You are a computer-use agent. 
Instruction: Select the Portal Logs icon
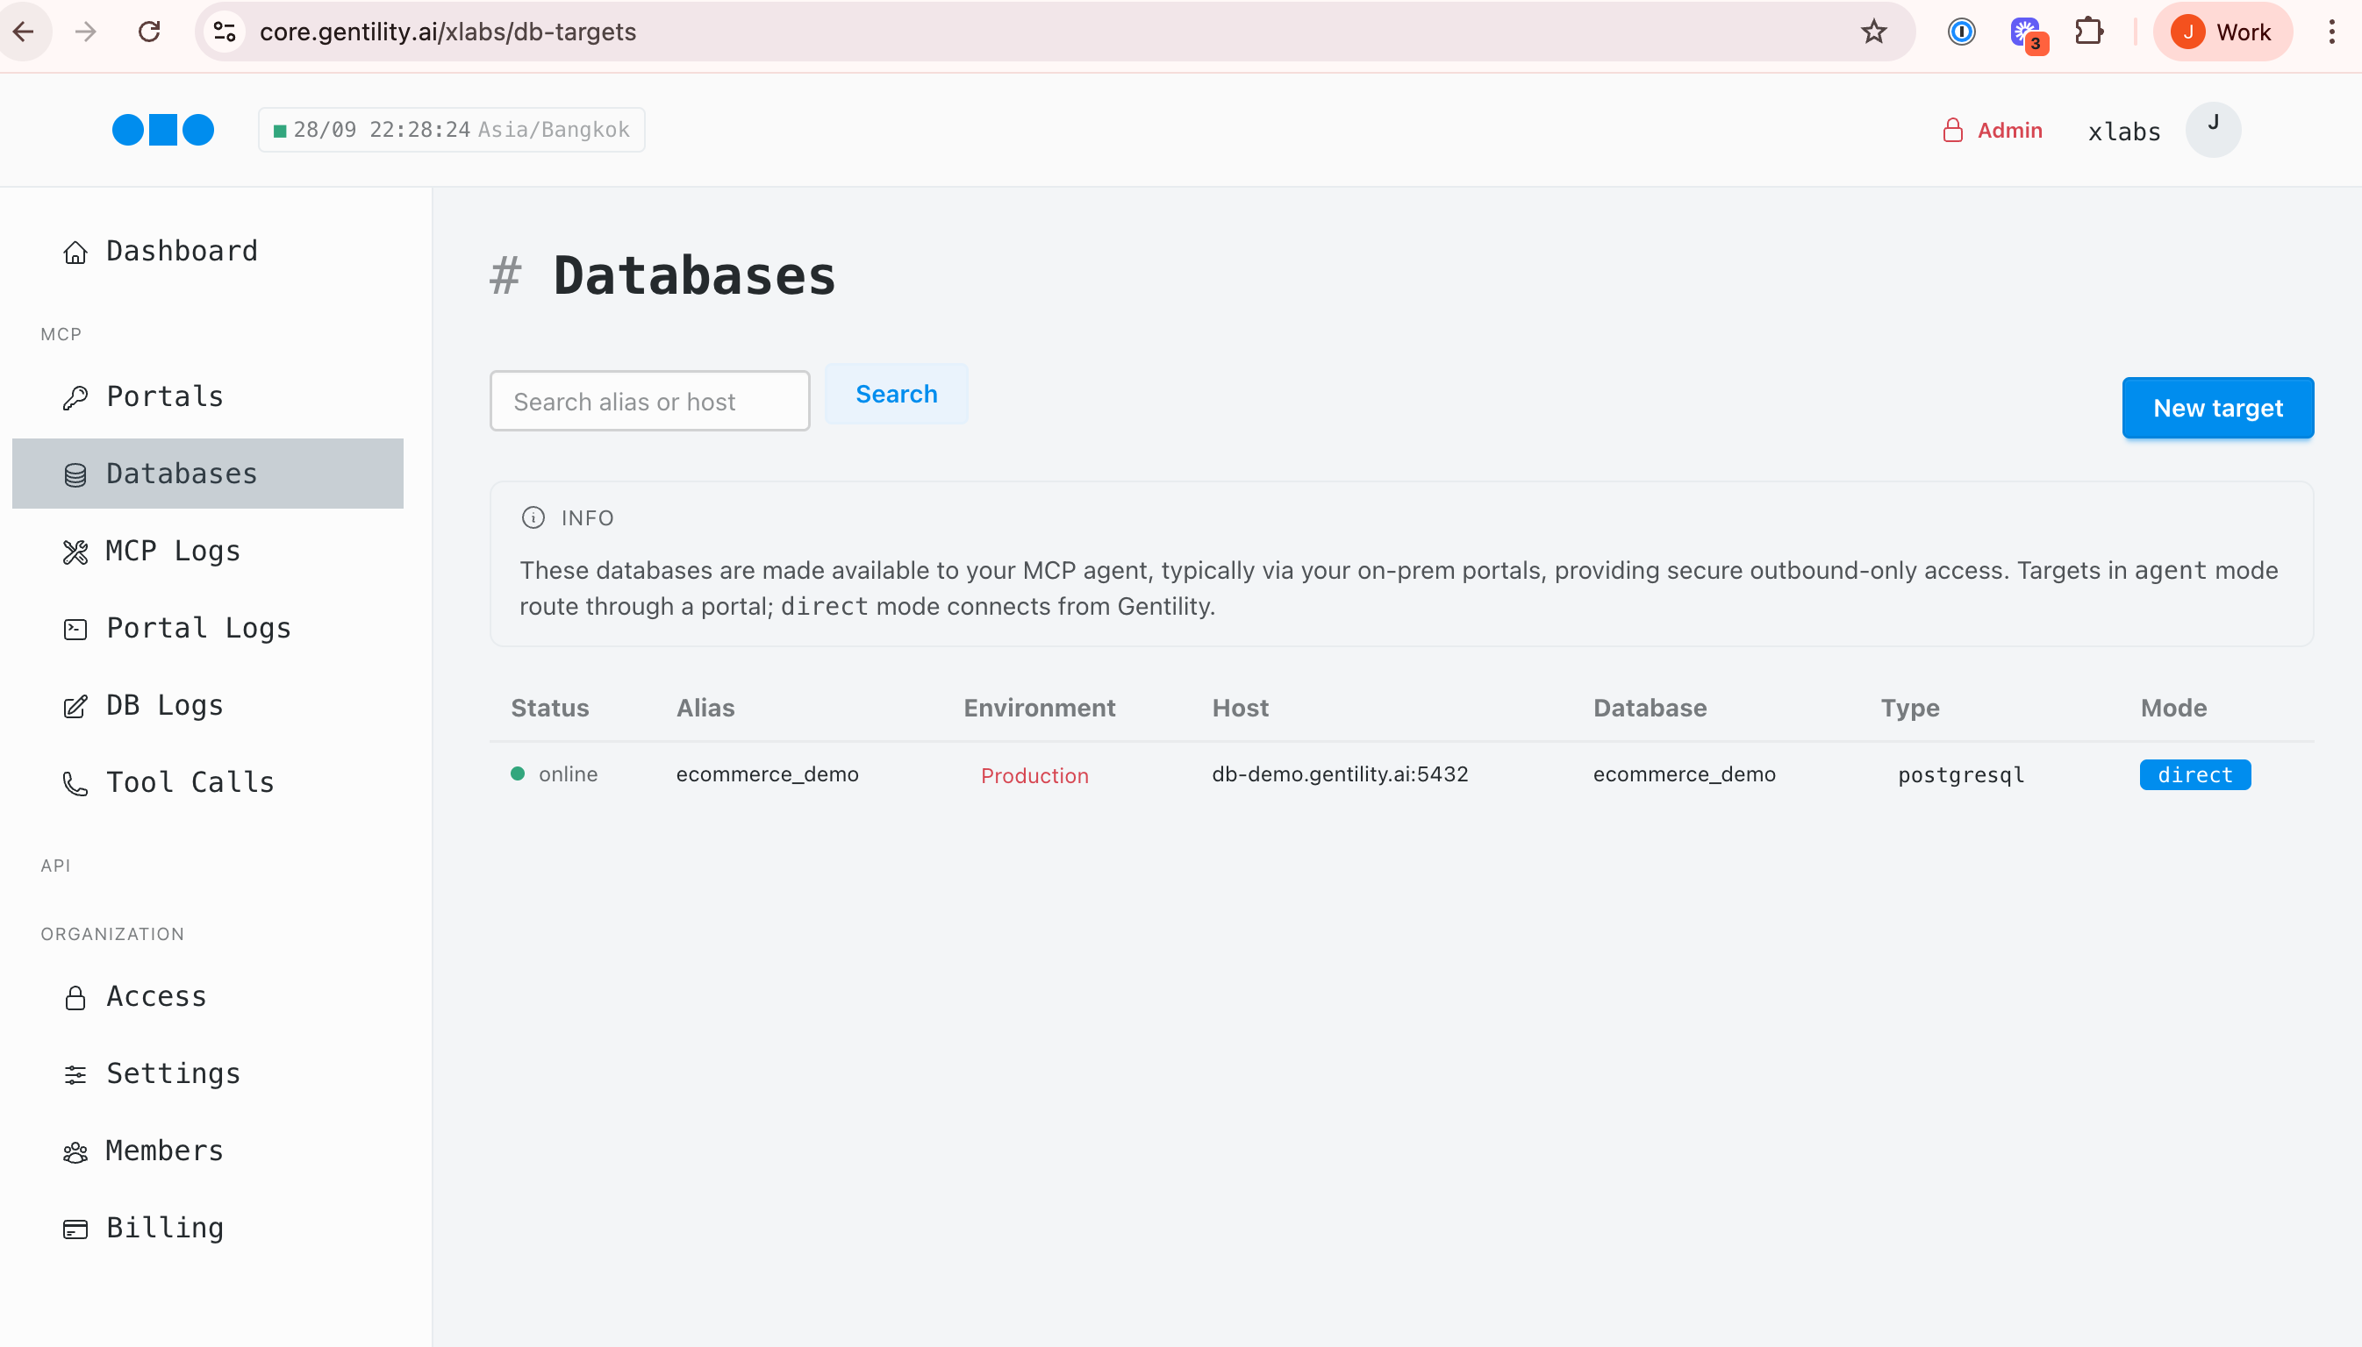(75, 628)
